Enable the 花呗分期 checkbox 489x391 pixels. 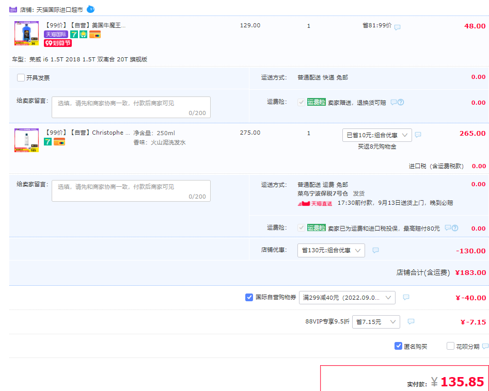pos(450,346)
